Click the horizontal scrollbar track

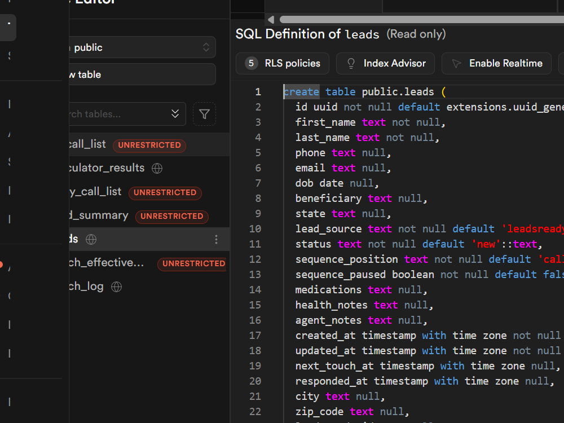click(x=421, y=20)
